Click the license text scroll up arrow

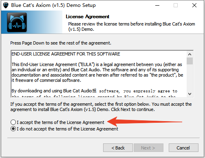(x=190, y=54)
